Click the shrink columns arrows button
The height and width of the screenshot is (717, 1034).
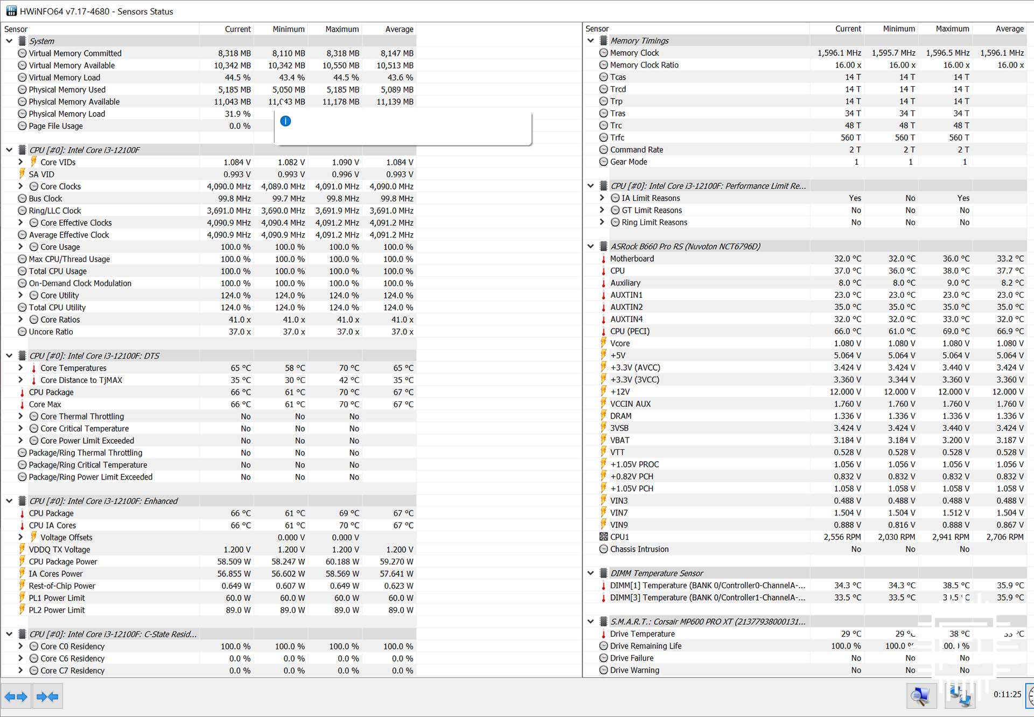pos(47,697)
